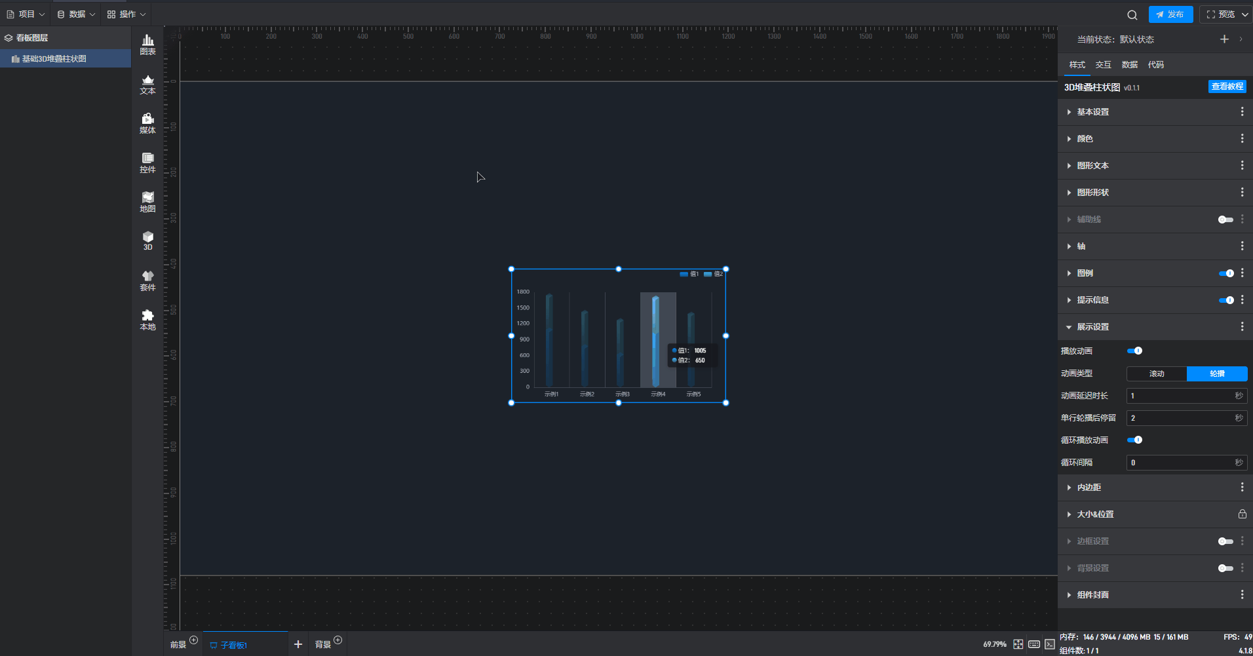Image resolution: width=1253 pixels, height=656 pixels.
Task: Open the 控件 controls components icon
Action: pos(147,163)
